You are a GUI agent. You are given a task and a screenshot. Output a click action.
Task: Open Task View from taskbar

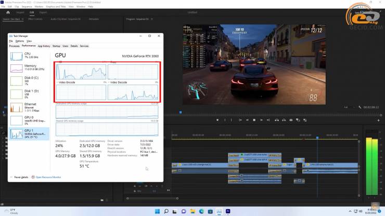(175, 211)
